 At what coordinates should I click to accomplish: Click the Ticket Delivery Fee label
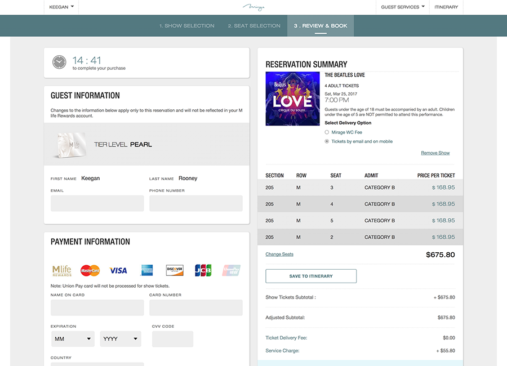(x=286, y=338)
